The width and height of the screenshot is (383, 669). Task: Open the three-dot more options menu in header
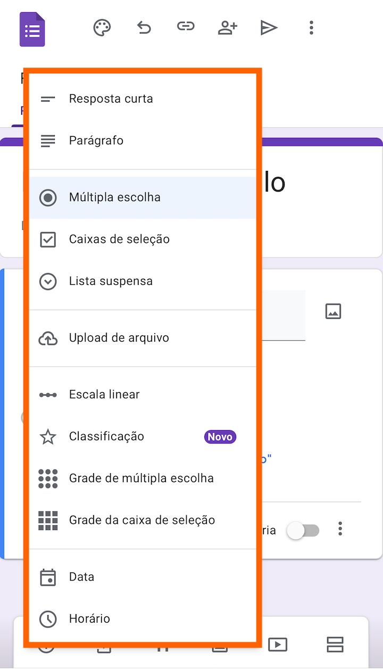311,28
